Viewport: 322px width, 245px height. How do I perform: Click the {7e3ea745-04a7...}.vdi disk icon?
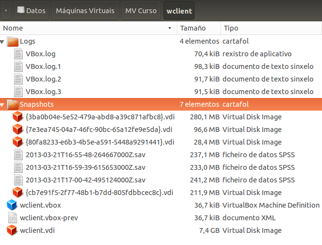[x=17, y=130]
